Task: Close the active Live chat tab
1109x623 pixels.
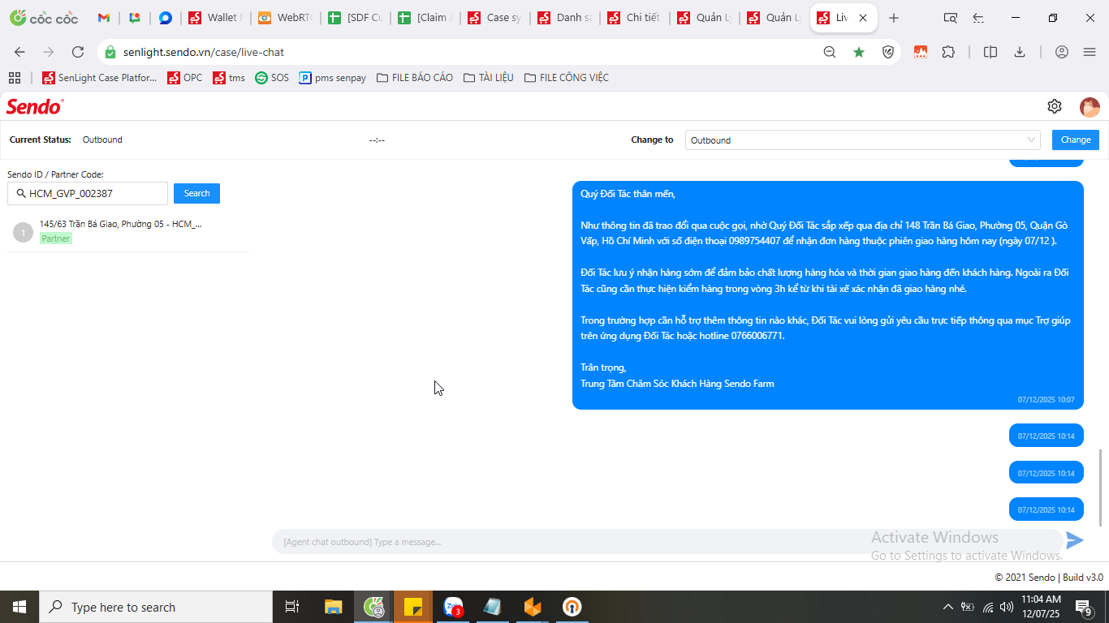Action: [x=863, y=18]
